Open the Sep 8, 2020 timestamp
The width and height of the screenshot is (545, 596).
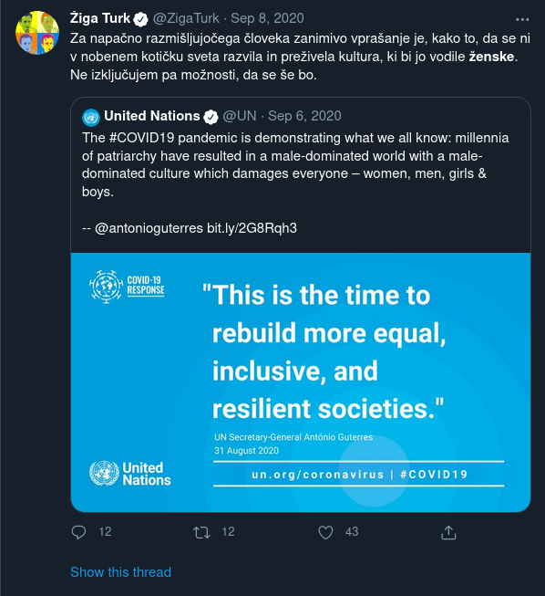tap(267, 18)
